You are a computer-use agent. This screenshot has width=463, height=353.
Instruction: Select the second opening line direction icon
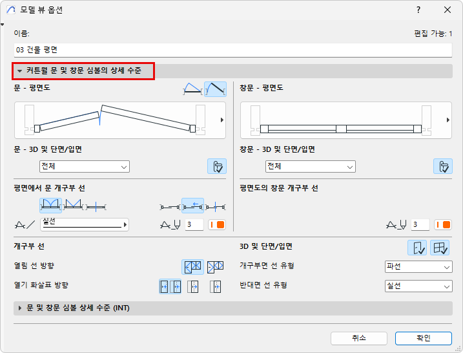(215, 266)
